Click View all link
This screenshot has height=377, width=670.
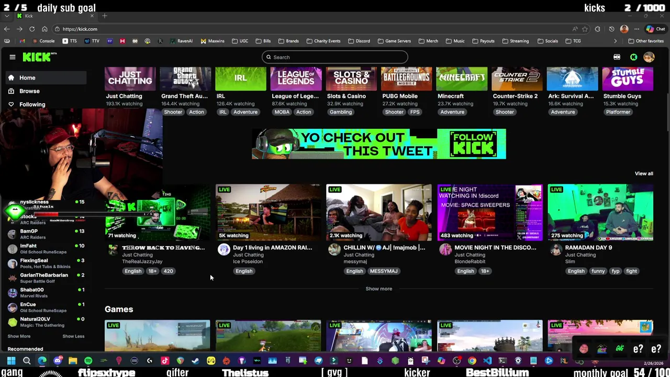tap(644, 173)
